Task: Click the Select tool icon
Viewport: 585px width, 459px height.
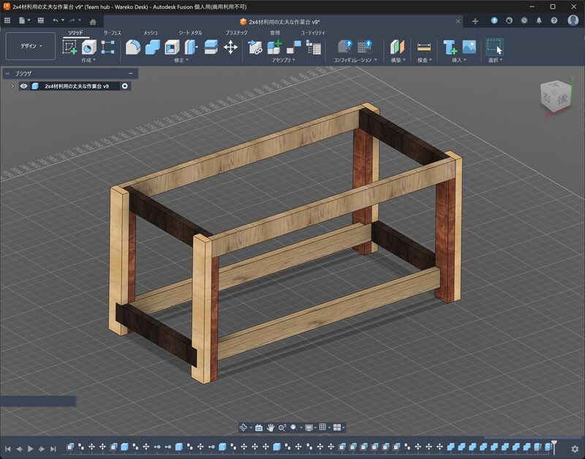Action: [494, 48]
